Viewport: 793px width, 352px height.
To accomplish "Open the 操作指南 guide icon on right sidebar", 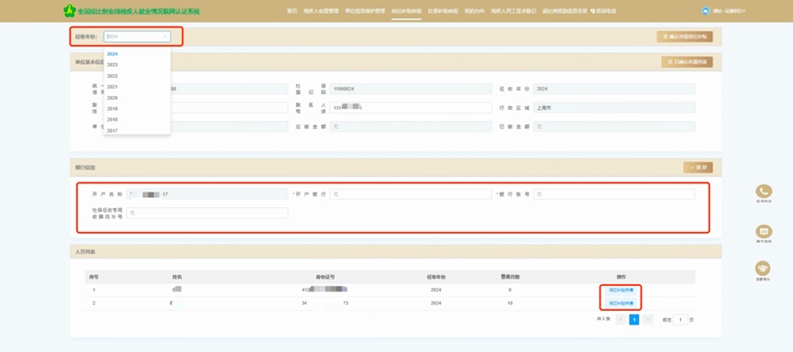I will pos(763,231).
